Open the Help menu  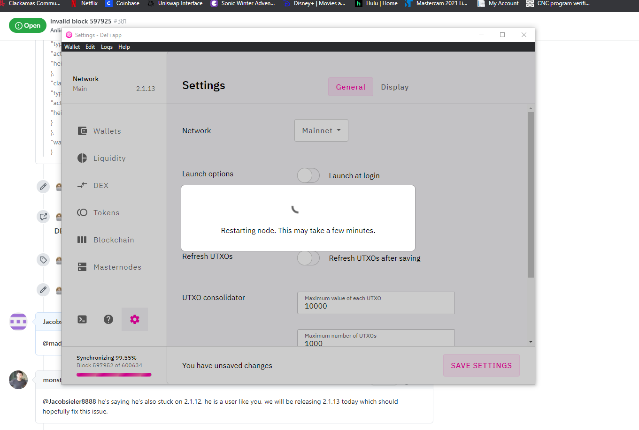124,47
